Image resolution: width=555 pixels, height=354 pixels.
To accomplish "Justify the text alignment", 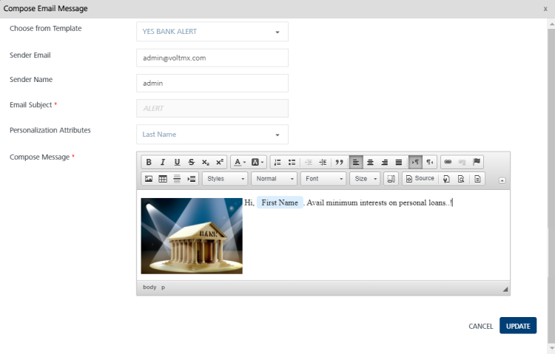I will [x=399, y=162].
